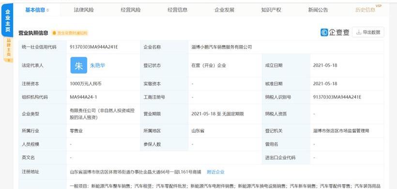The image size is (397, 189).
Task: Select the 成立日期 value 2021-05-18
Action: pos(325,65)
